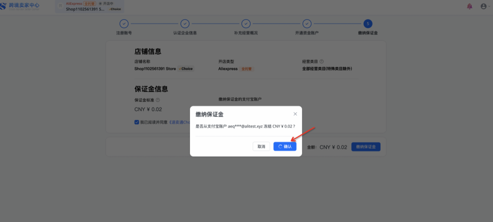
Task: Click the 全托管 badge beside Aliexpress type
Action: pyautogui.click(x=246, y=69)
